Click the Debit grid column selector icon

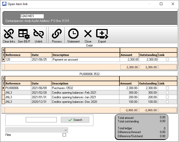tap(3, 50)
